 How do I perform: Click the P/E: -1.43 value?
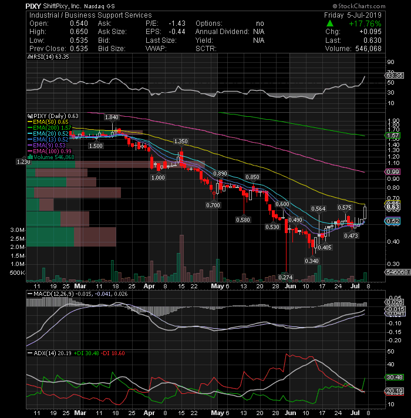click(x=165, y=23)
